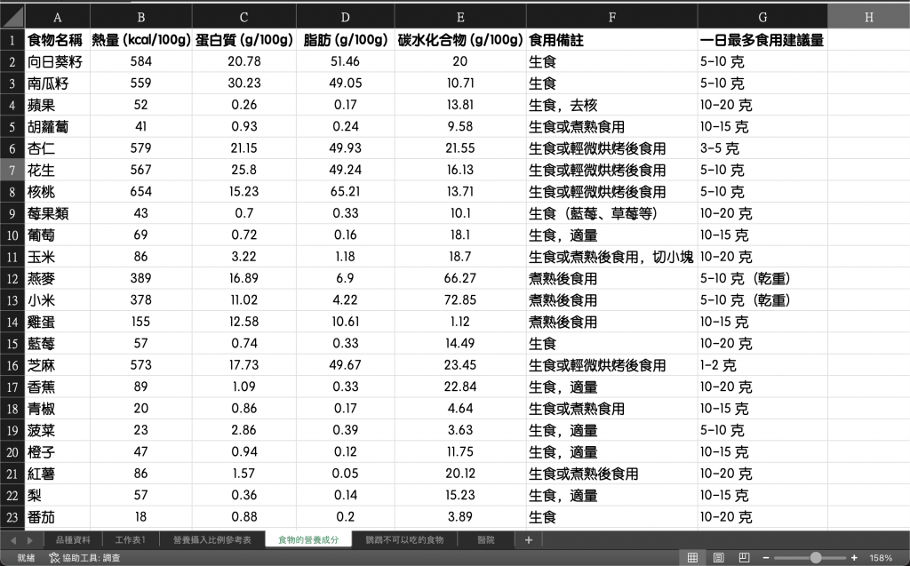
Task: Select cell 玉米
Action: click(58, 257)
